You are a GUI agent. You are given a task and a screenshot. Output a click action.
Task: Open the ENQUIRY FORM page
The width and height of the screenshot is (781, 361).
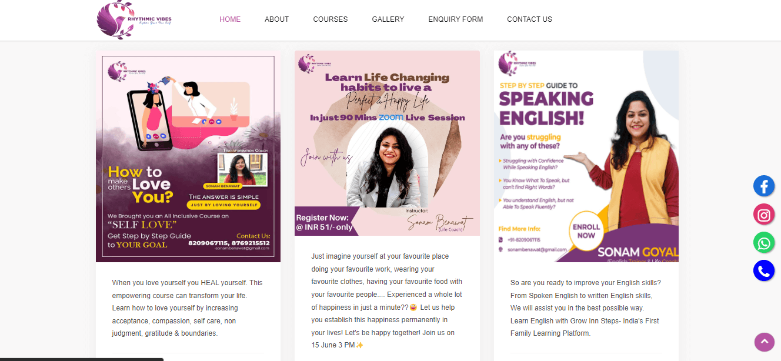tap(456, 19)
